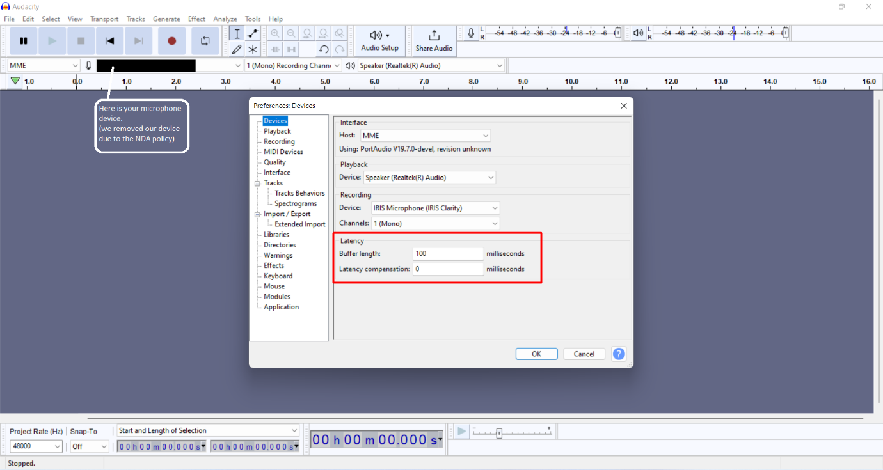Adjust the recording level slider handle
883x470 pixels.
pyautogui.click(x=618, y=33)
